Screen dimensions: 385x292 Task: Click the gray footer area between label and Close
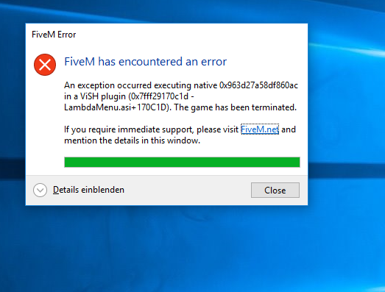[x=186, y=190]
